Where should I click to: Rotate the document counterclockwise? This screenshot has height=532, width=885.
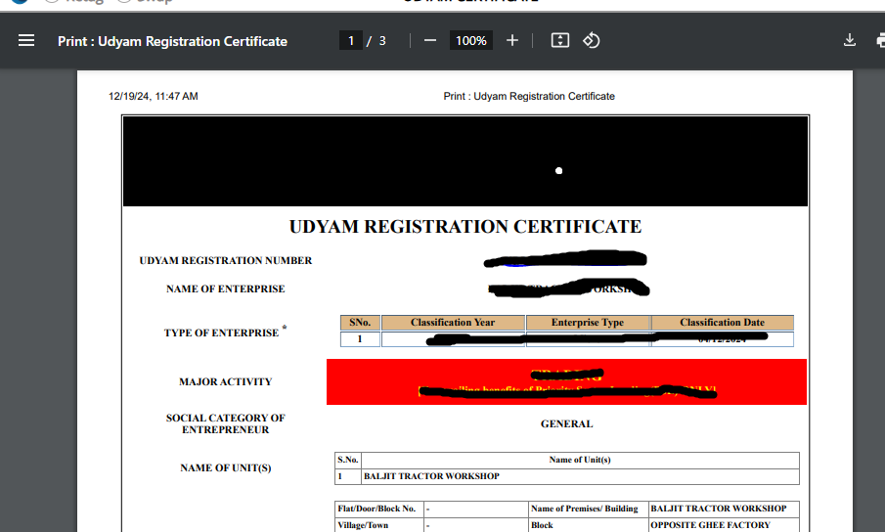pyautogui.click(x=591, y=40)
